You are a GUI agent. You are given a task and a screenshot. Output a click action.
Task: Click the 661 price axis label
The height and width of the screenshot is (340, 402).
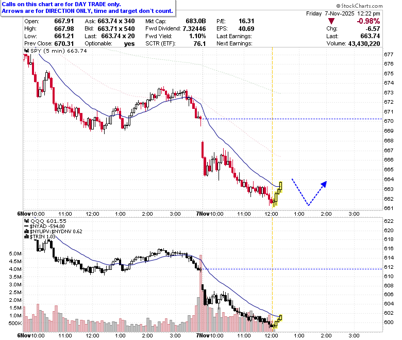click(389, 208)
